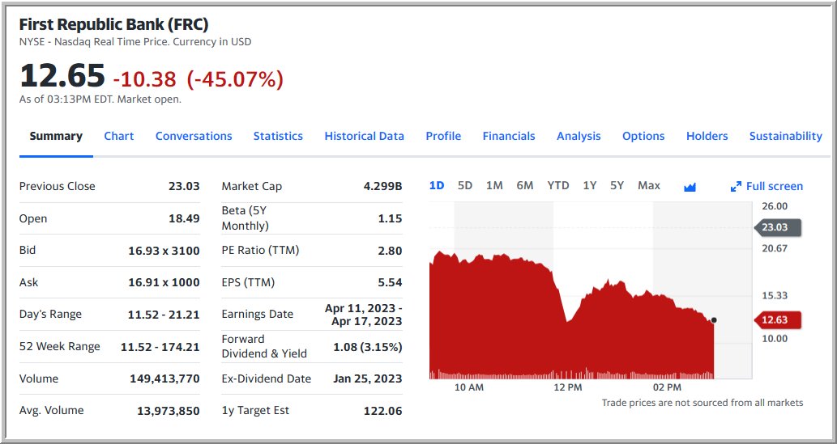Choose the 5Y chart range

coord(617,185)
